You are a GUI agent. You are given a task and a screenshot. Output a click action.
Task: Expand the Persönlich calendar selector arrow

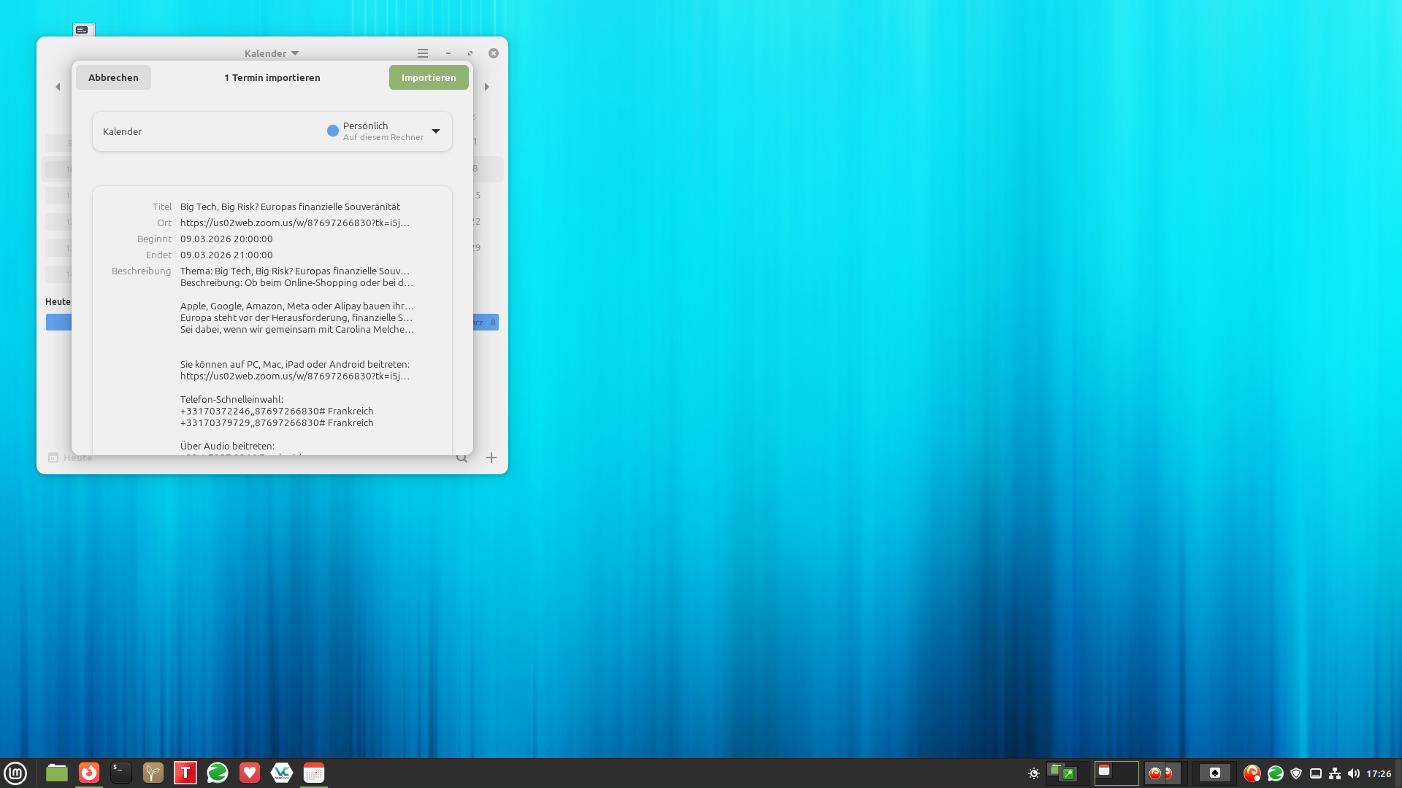[x=436, y=131]
